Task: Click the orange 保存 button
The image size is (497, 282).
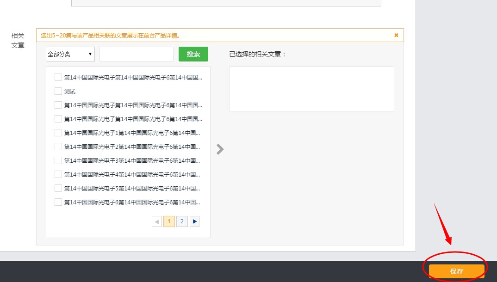Action: (x=456, y=271)
